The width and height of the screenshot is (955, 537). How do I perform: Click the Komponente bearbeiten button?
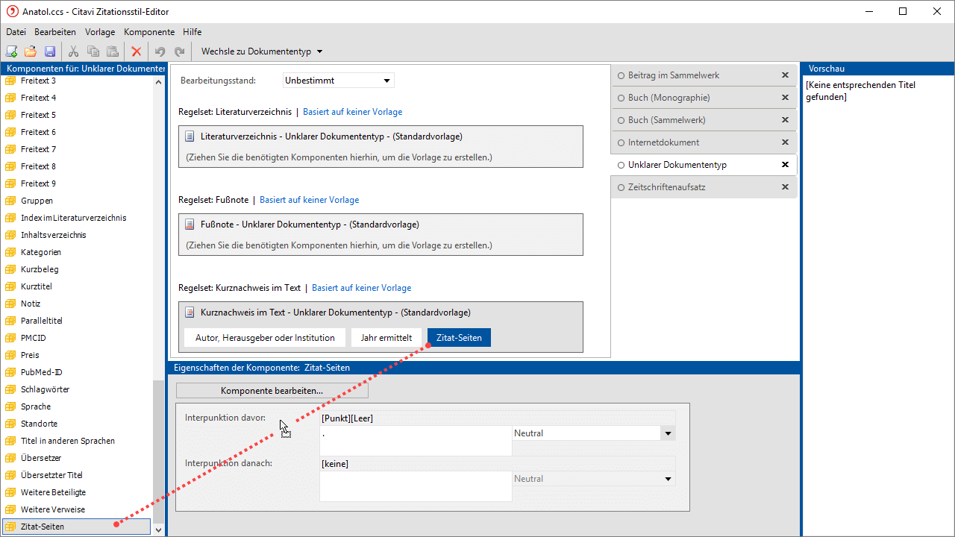[272, 390]
